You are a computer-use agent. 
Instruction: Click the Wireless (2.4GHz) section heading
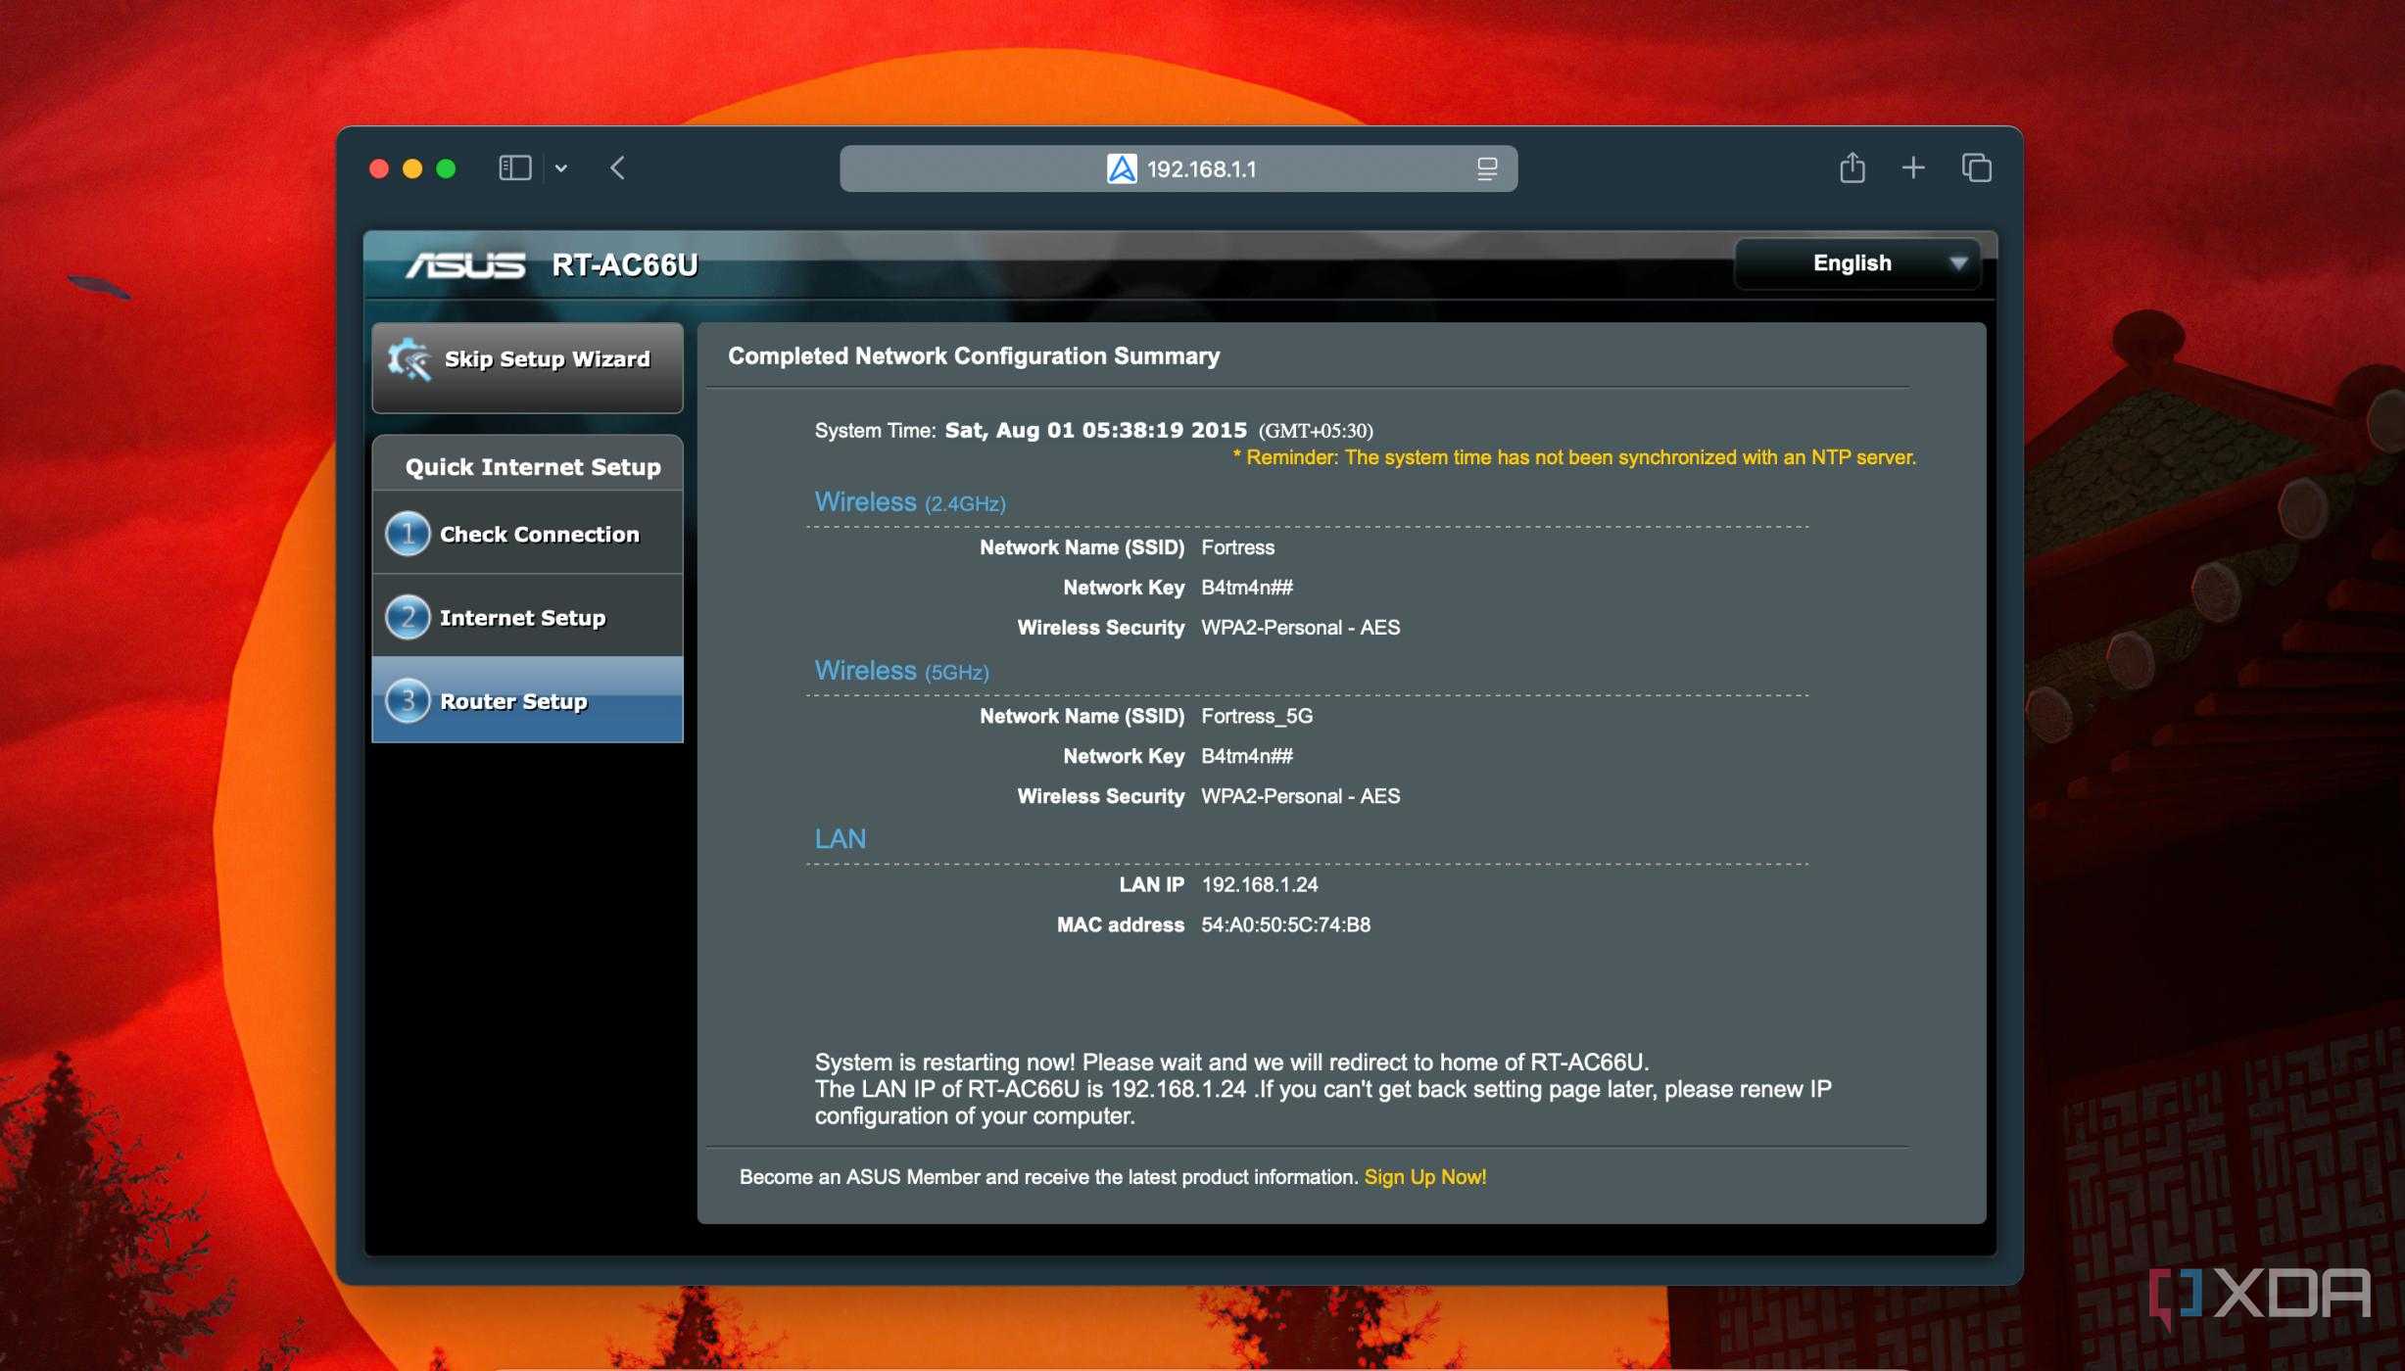(x=910, y=502)
